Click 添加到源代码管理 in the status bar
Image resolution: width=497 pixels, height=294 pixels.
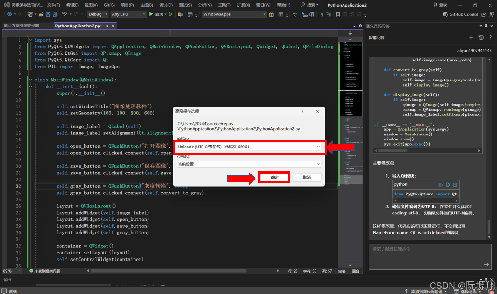point(426,291)
